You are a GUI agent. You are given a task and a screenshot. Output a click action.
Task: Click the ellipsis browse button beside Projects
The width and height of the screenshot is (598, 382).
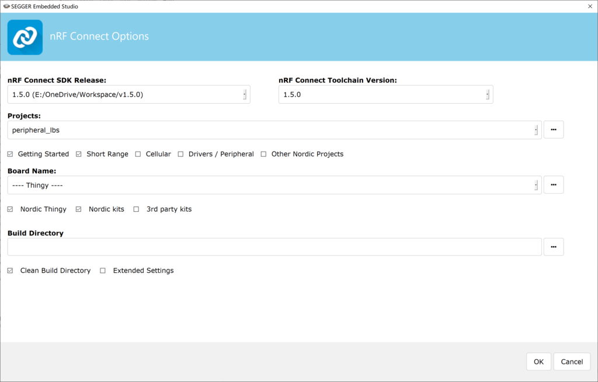pyautogui.click(x=553, y=129)
